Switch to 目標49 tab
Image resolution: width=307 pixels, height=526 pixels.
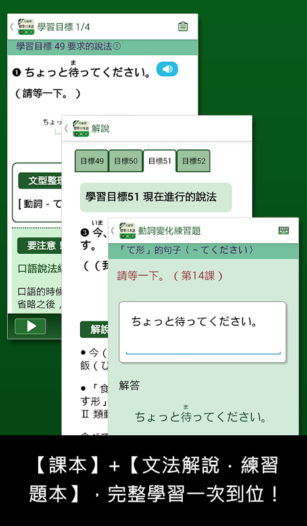[x=91, y=161]
